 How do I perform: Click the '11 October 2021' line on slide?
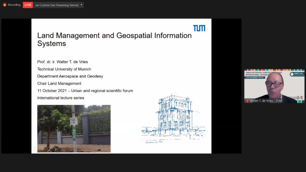click(x=85, y=91)
